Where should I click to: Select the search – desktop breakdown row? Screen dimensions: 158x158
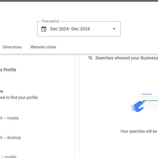(x=10, y=138)
